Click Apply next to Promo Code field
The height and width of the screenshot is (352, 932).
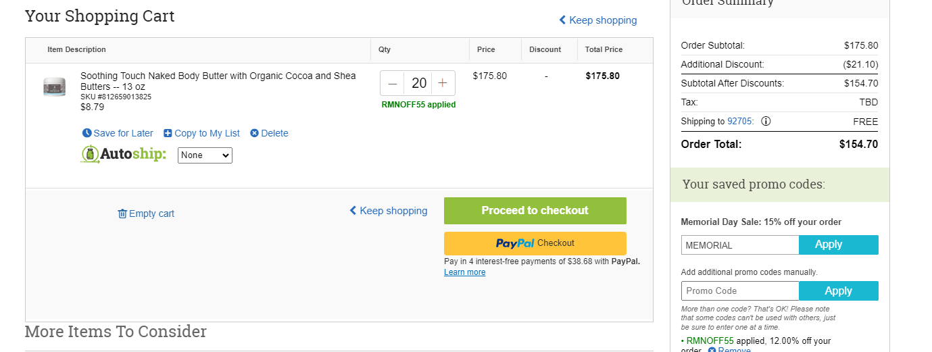(838, 291)
